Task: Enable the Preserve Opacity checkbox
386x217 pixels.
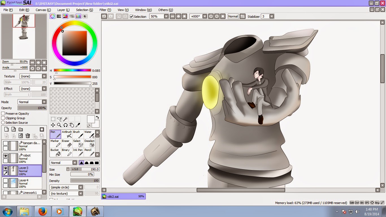Action: [x=3, y=114]
